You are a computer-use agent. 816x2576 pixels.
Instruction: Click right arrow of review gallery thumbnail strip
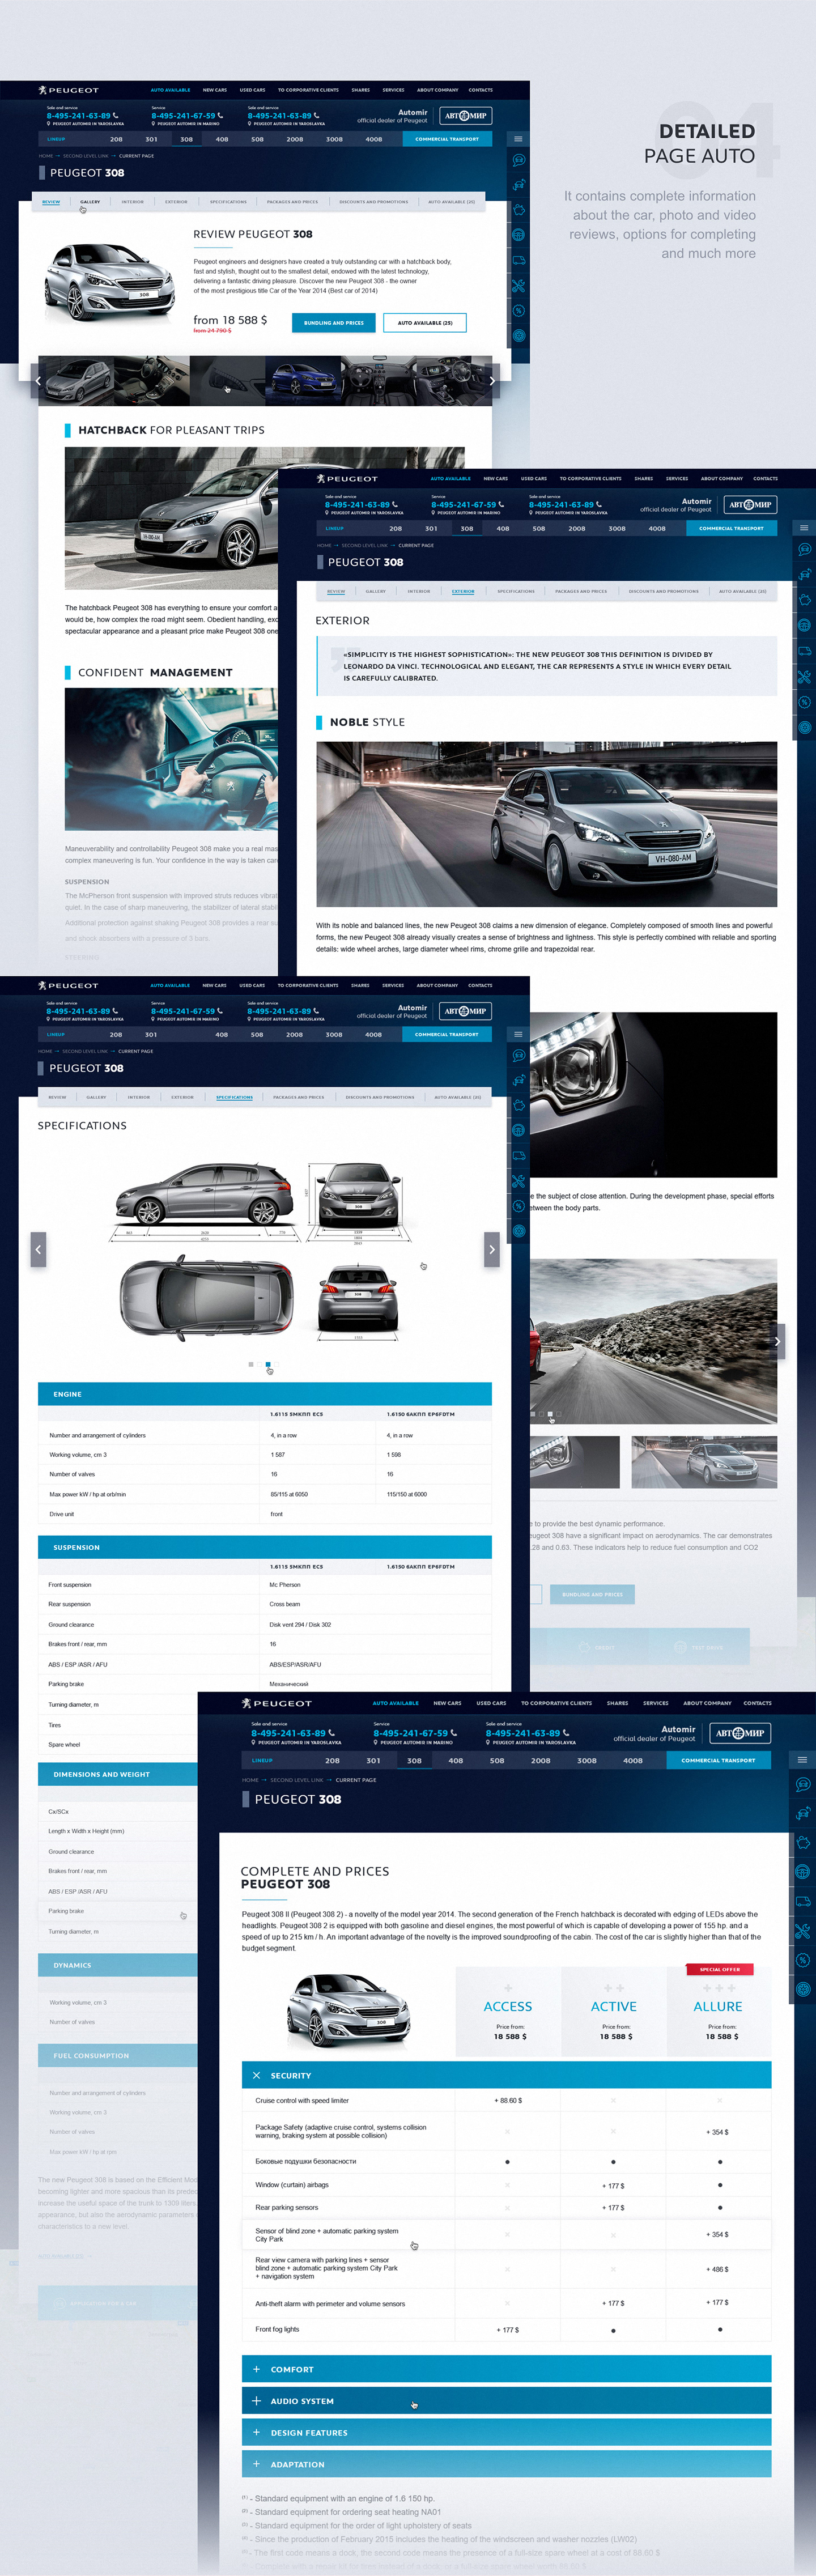pyautogui.click(x=491, y=380)
